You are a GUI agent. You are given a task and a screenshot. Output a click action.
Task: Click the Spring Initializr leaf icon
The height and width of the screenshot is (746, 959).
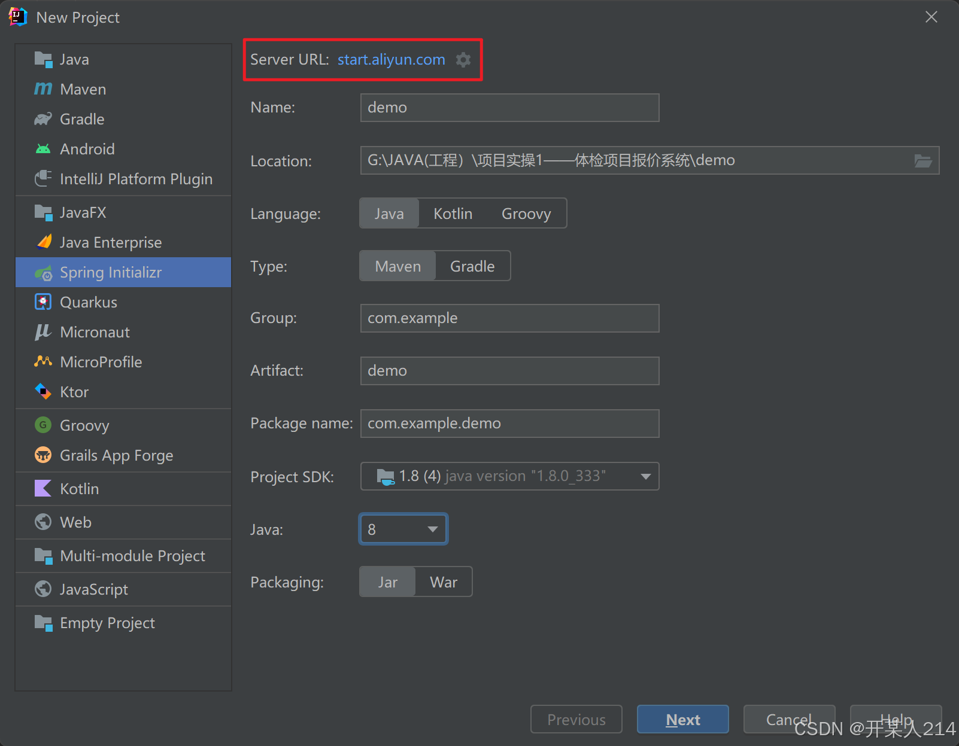click(43, 273)
